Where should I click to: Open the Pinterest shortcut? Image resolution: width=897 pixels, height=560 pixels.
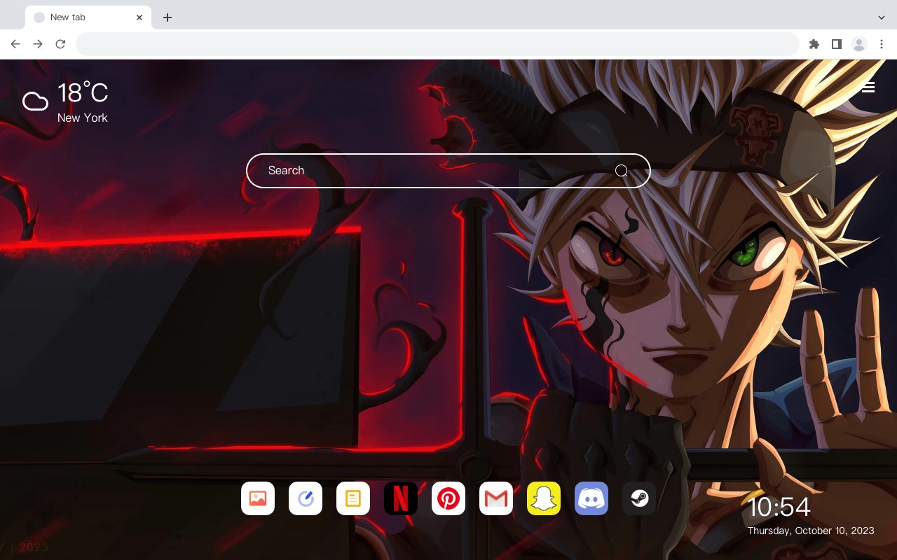click(448, 498)
